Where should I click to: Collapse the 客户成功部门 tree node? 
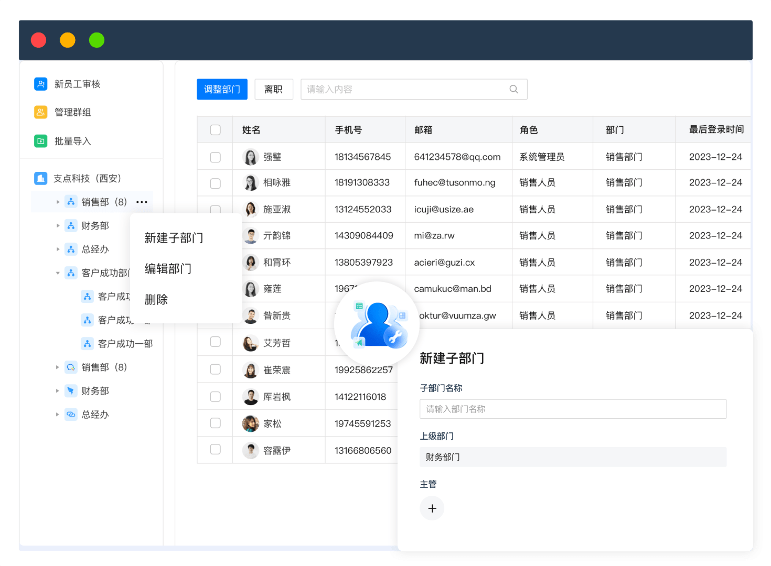(58, 273)
